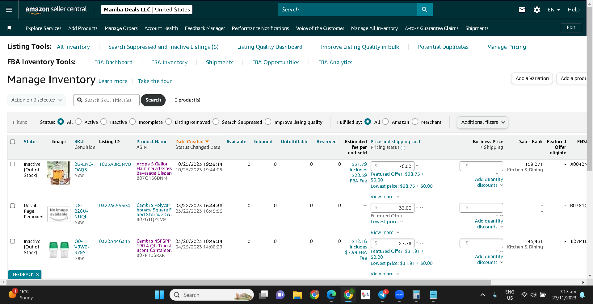Check the box for Acopa 5 Gallon row

13,164
